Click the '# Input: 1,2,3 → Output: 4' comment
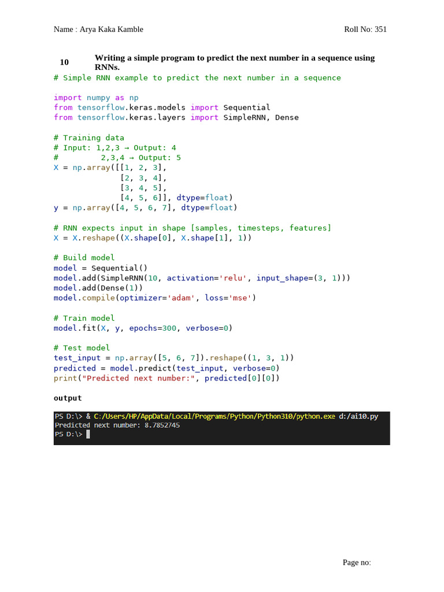 pos(115,147)
